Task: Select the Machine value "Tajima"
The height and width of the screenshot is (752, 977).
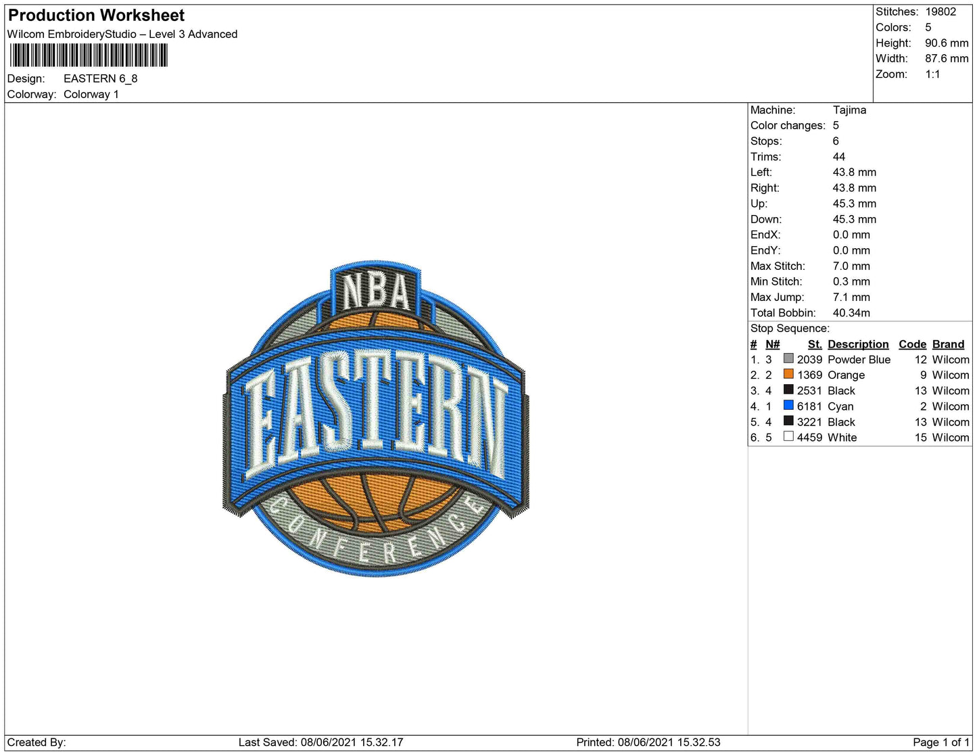Action: point(849,110)
